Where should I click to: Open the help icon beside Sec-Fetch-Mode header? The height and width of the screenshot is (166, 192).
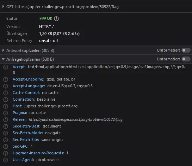(x=6, y=133)
